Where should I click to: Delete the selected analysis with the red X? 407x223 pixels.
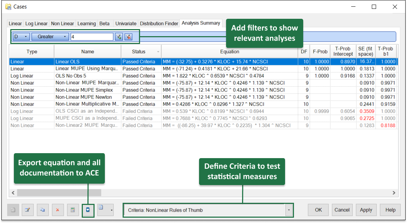click(x=58, y=210)
